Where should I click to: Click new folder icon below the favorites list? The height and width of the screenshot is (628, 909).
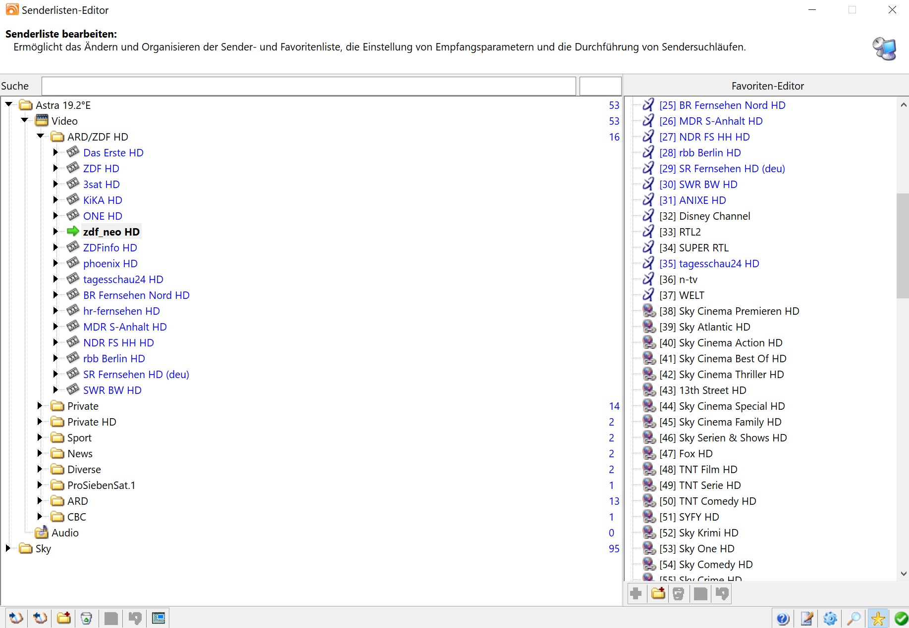point(658,593)
